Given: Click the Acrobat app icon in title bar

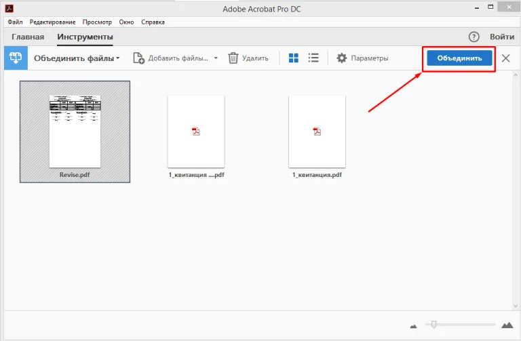Looking at the screenshot, I should [x=9, y=8].
